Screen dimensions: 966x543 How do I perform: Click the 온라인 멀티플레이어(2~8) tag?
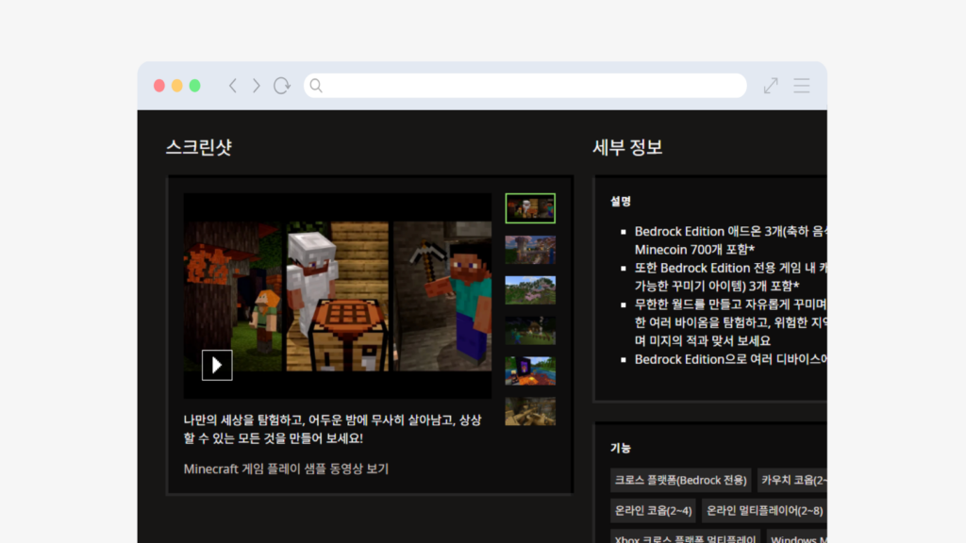click(764, 510)
